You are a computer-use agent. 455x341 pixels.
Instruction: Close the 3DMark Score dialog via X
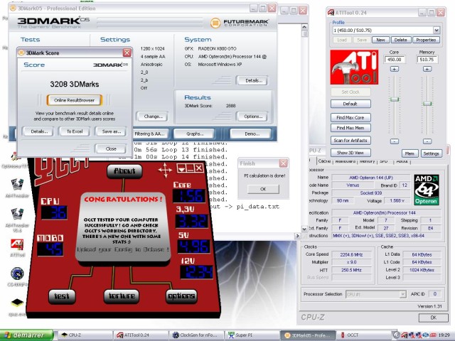[127, 53]
